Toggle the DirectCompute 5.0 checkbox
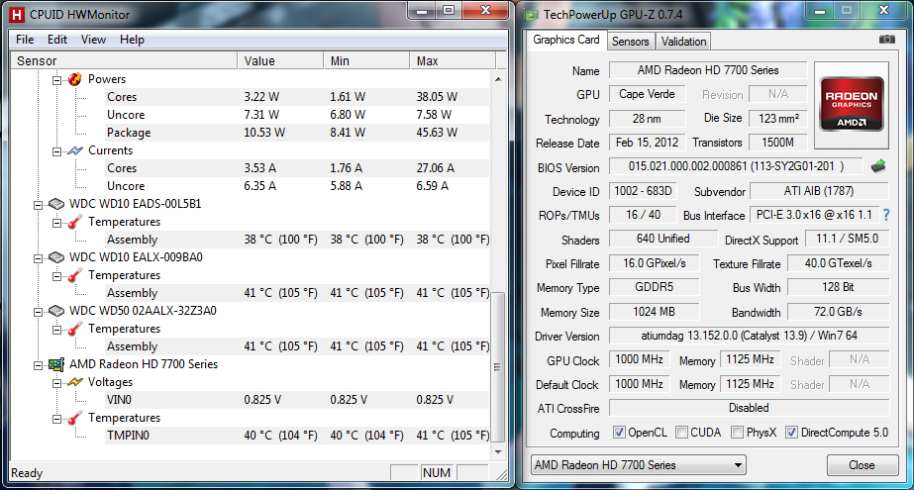This screenshot has width=914, height=490. point(791,433)
